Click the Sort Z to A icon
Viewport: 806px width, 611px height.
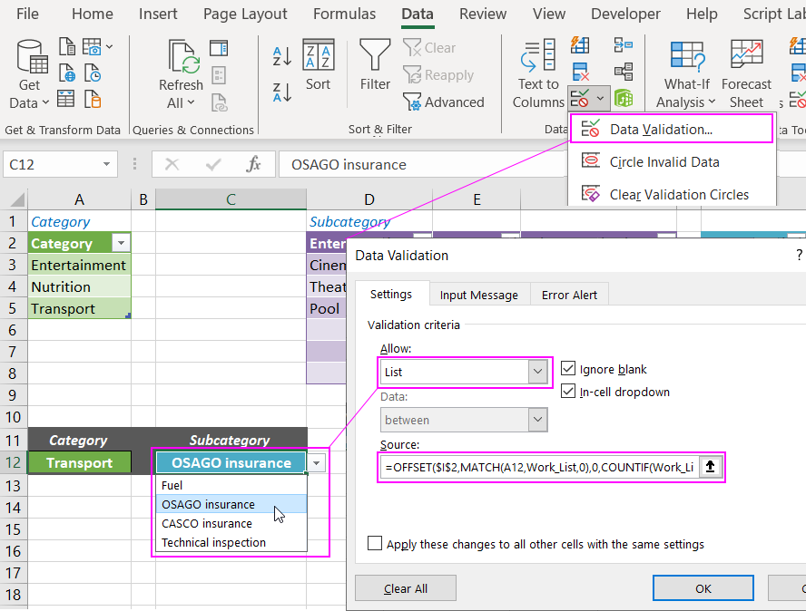(x=282, y=91)
